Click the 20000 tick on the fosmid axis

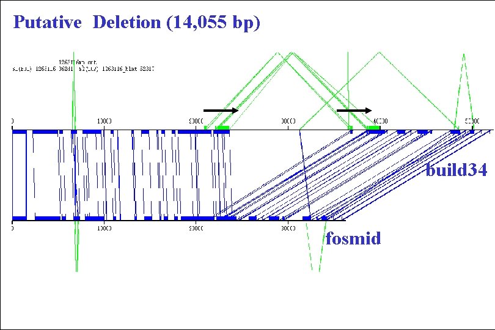[x=196, y=229]
